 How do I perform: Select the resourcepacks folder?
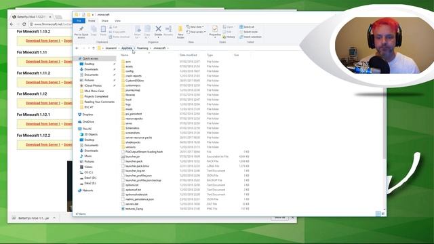coord(132,119)
